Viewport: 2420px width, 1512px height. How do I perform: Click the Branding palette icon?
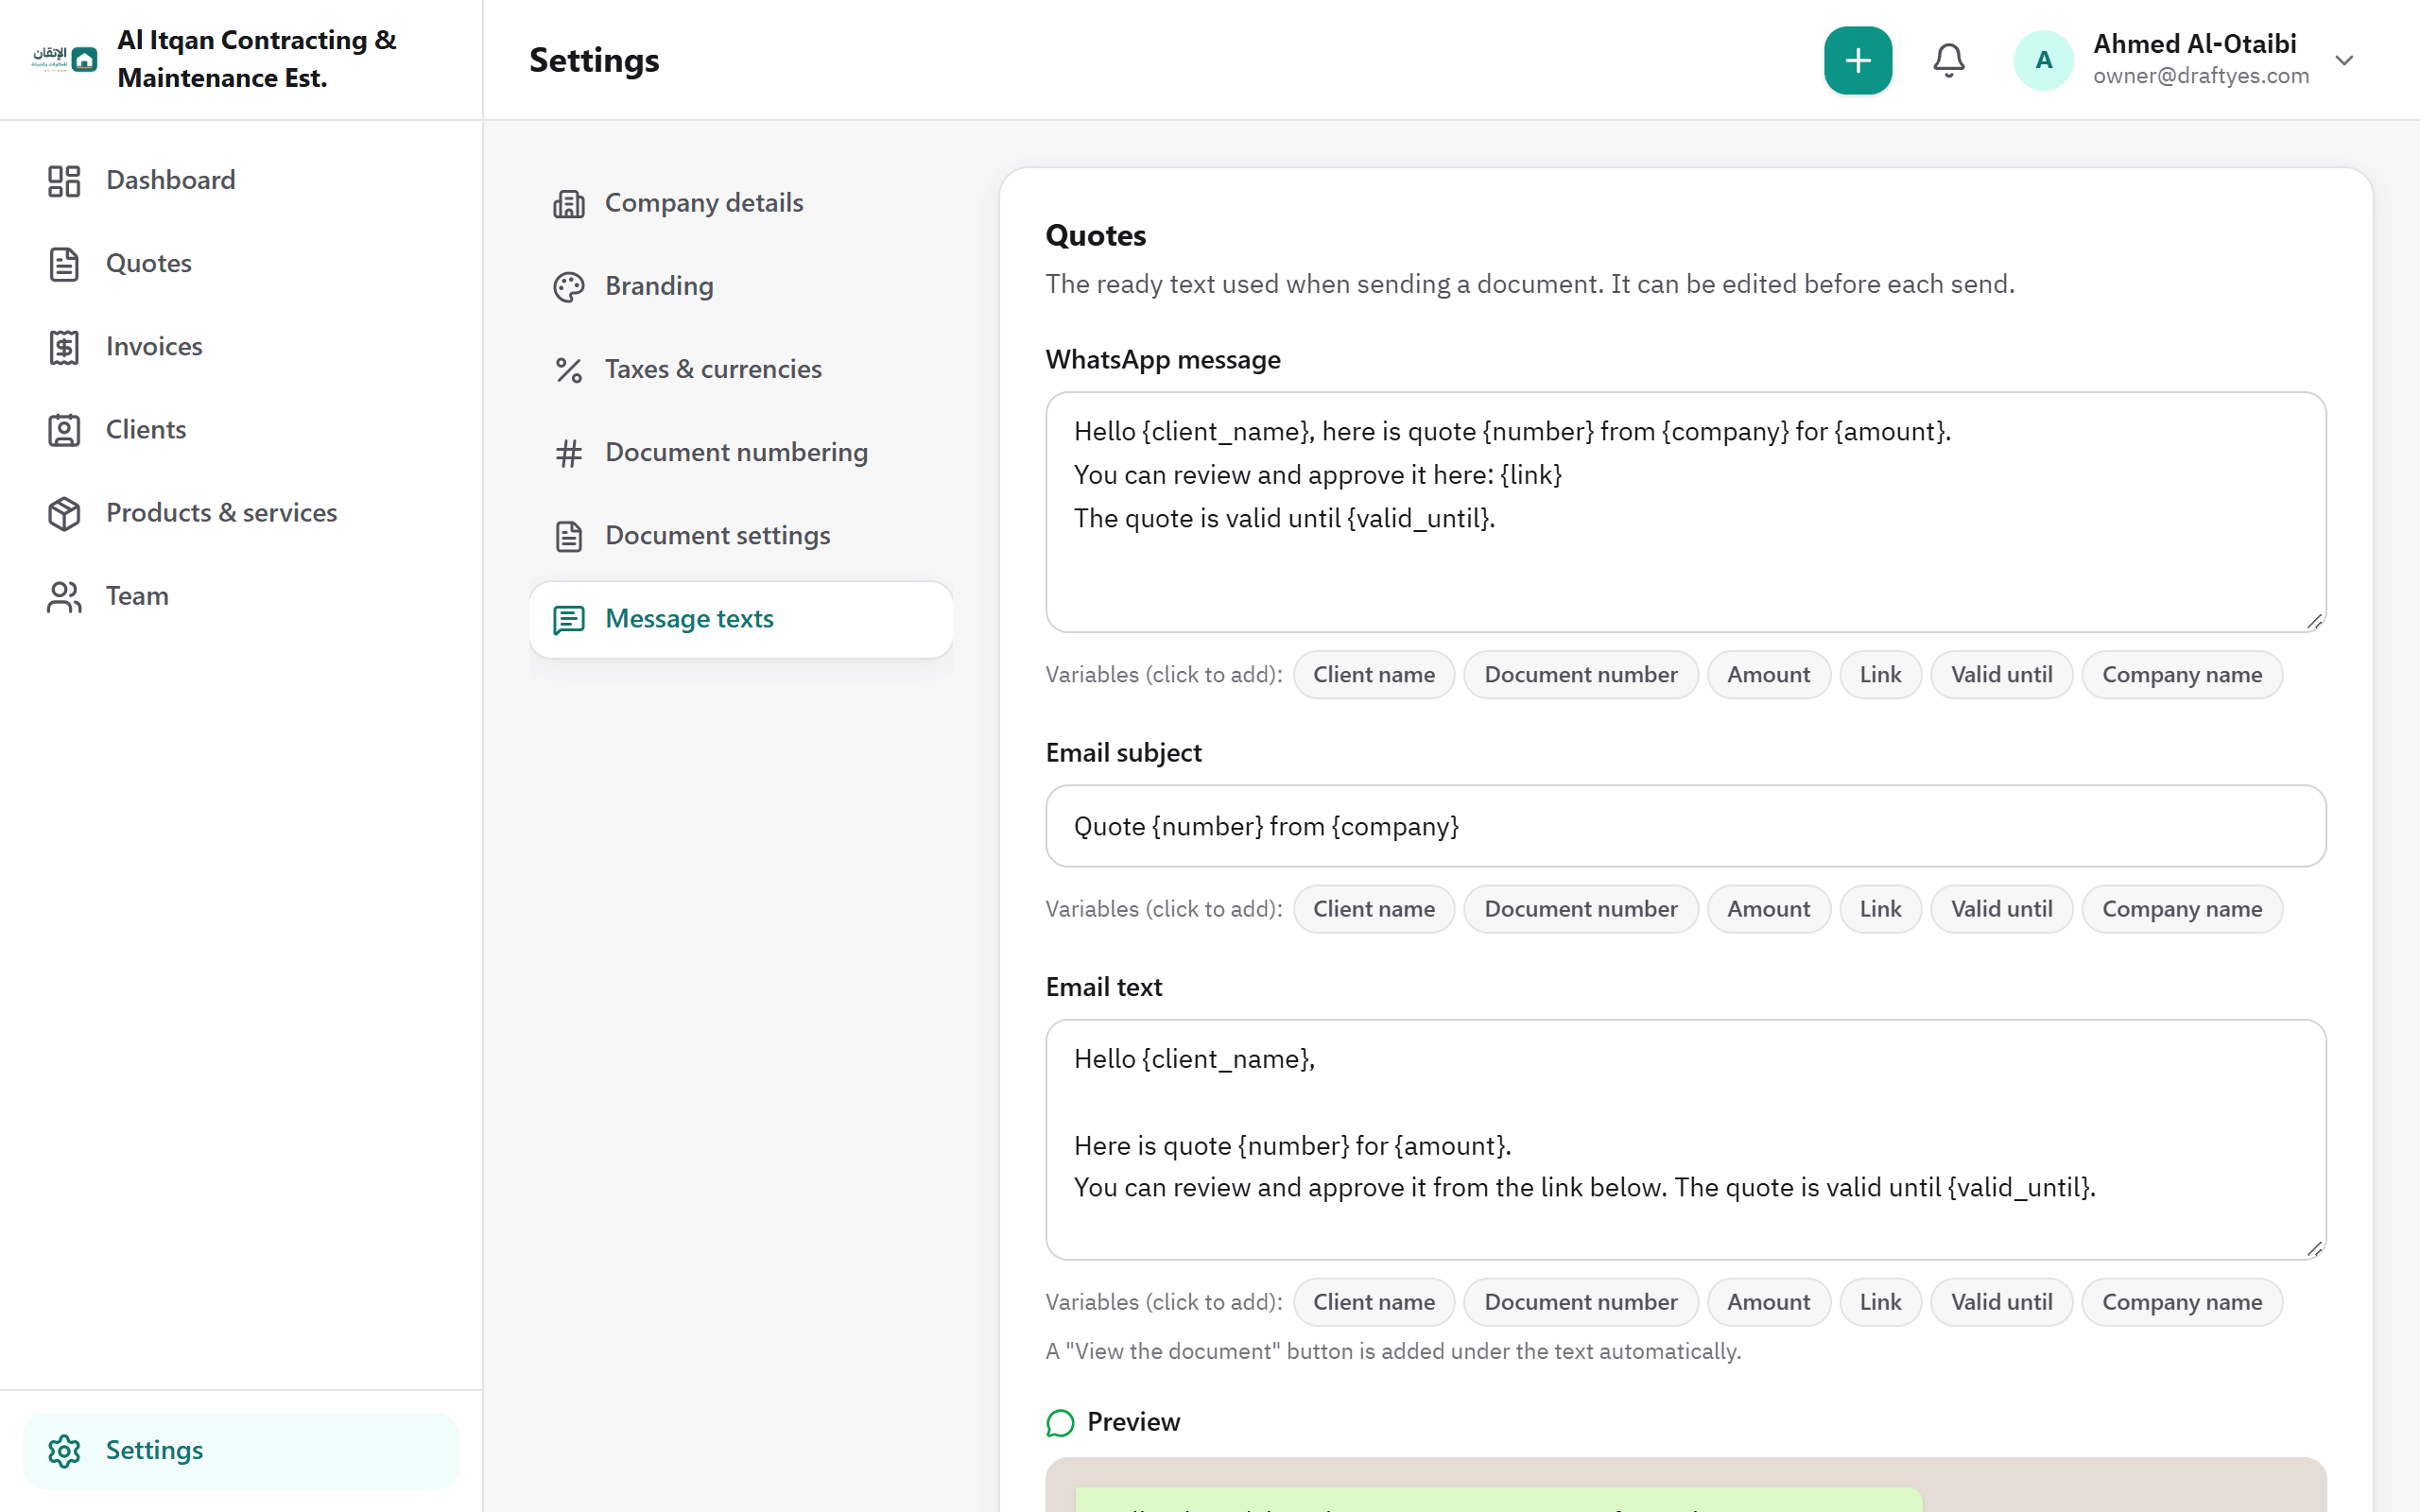569,287
